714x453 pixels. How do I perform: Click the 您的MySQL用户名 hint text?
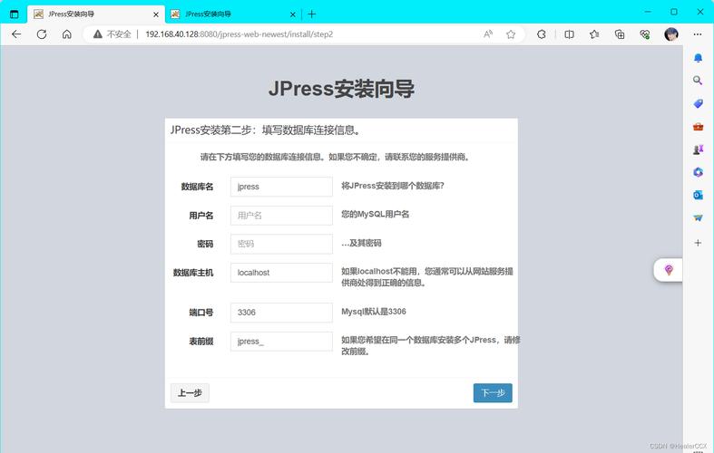click(x=376, y=214)
